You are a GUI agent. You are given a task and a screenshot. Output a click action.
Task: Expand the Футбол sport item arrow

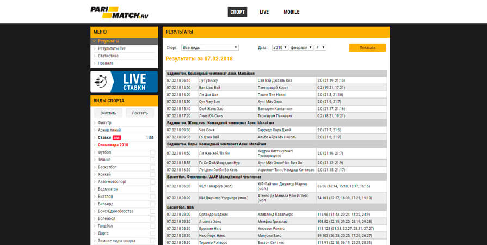click(x=95, y=152)
